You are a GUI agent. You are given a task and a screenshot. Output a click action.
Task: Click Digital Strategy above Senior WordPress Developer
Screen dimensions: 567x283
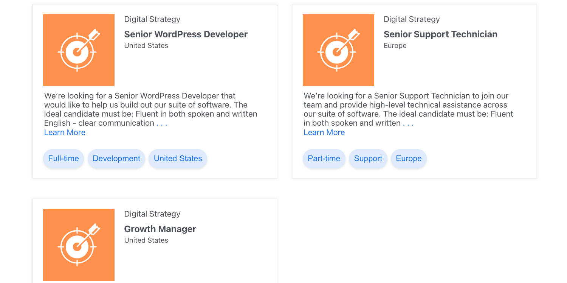[x=152, y=19]
